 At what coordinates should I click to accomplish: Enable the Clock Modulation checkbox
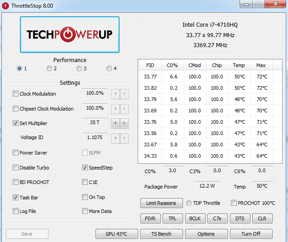[15, 94]
